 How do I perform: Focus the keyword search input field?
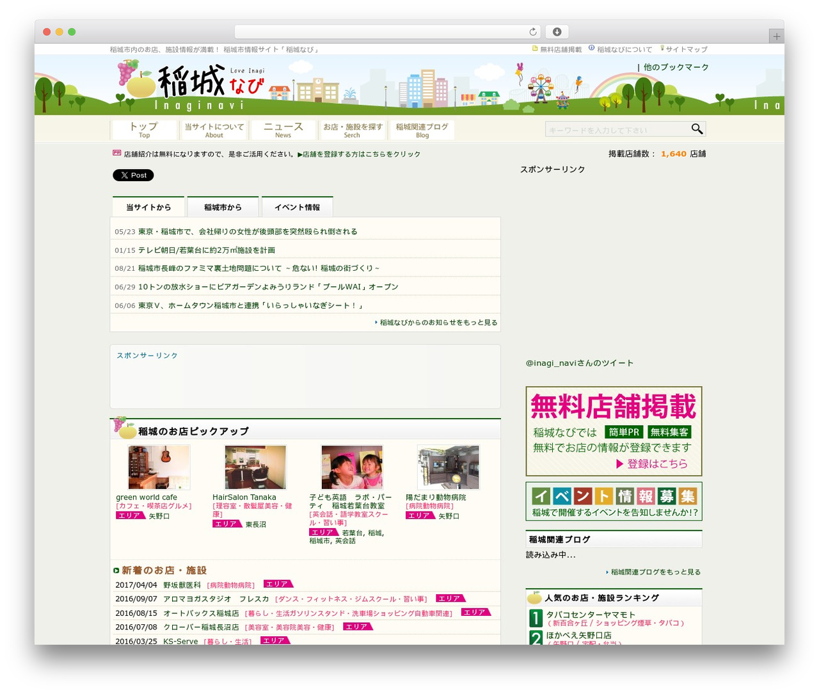617,130
